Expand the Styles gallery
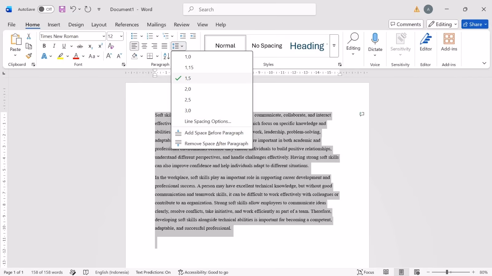This screenshot has width=492, height=276. pyautogui.click(x=334, y=46)
